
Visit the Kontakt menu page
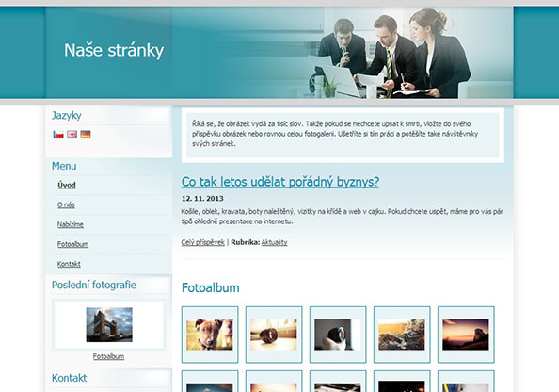(x=69, y=264)
